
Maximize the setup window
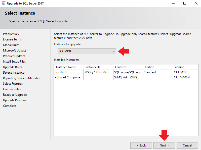click(x=185, y=4)
